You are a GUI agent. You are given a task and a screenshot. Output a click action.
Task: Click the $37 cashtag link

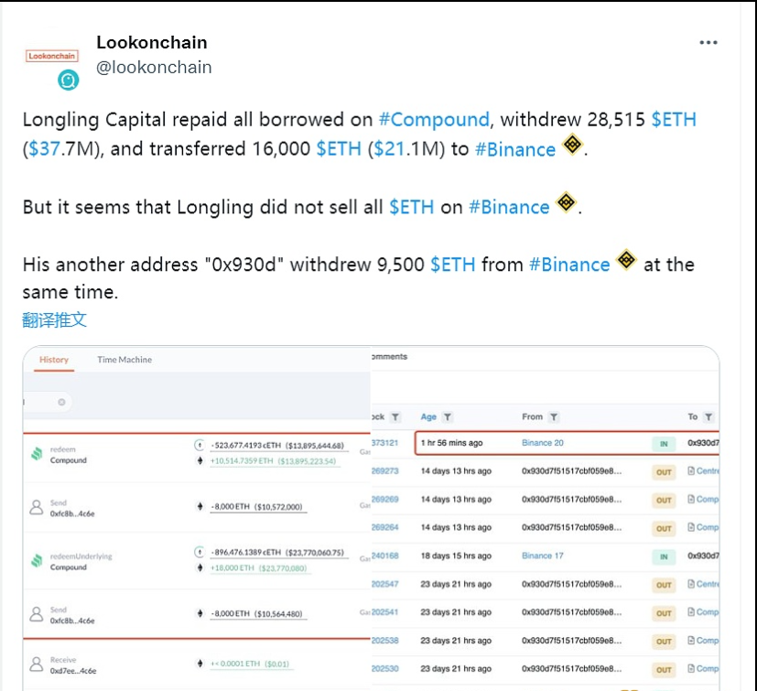pos(45,149)
